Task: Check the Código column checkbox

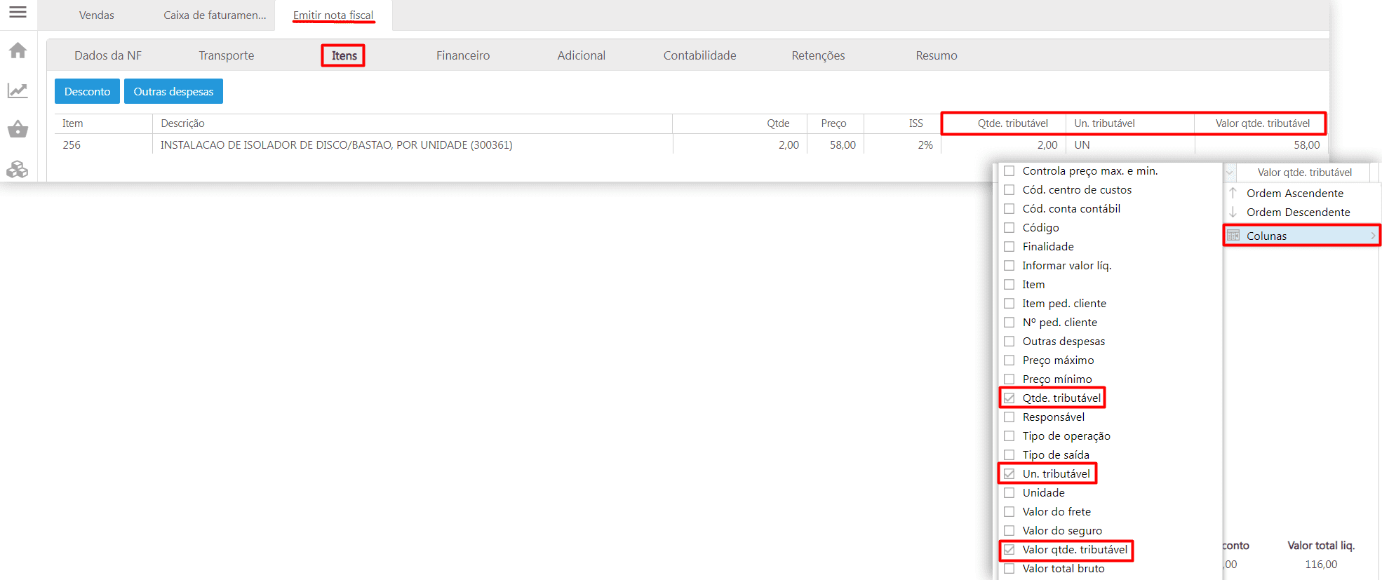Action: tap(1009, 228)
